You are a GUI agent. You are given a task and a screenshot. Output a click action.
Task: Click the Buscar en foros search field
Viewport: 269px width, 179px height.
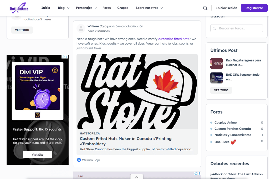(x=237, y=28)
